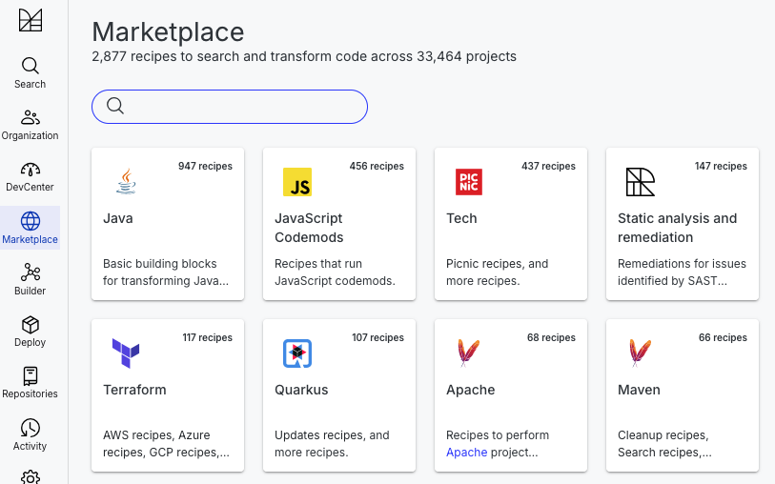775x484 pixels.
Task: Click 'Updates recipes, and more recipes.' text
Action: pyautogui.click(x=332, y=443)
